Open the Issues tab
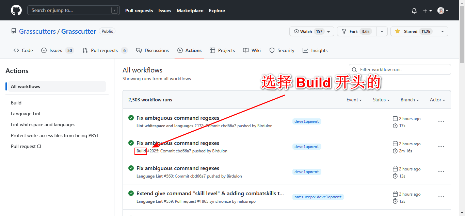Viewport: 465px width, 216px height. point(57,50)
